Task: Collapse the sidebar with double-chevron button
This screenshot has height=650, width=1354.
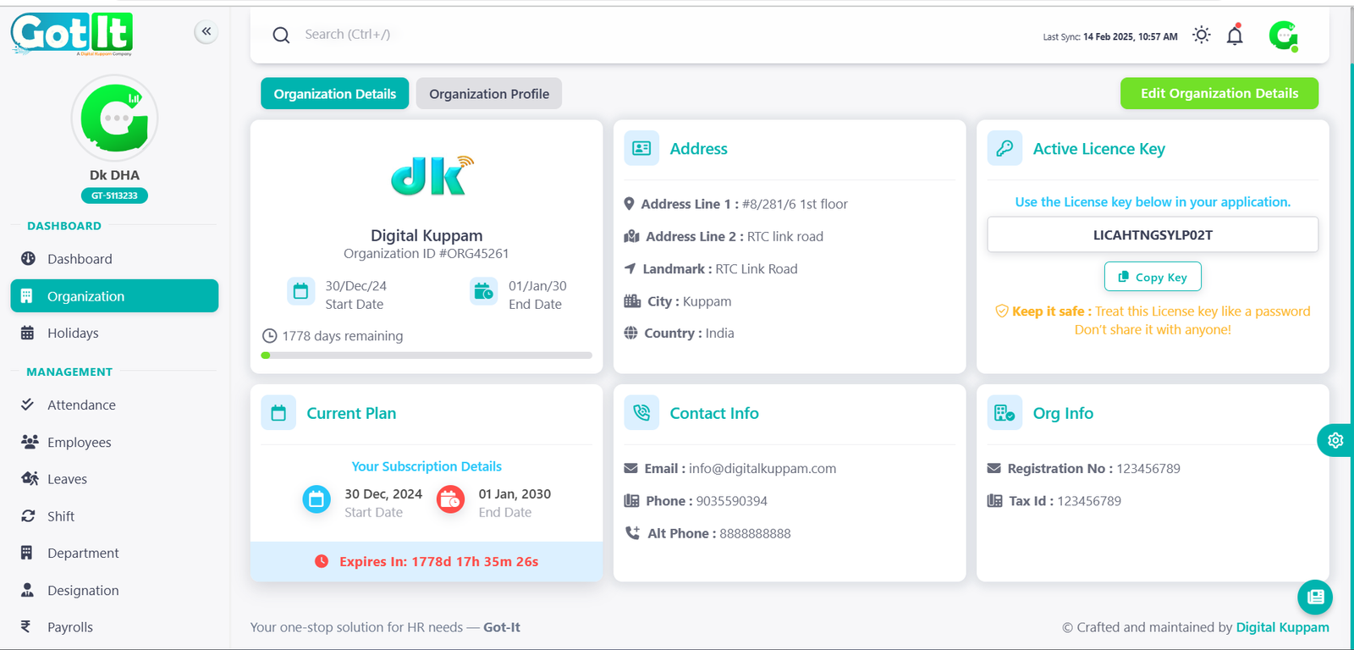Action: pyautogui.click(x=206, y=32)
